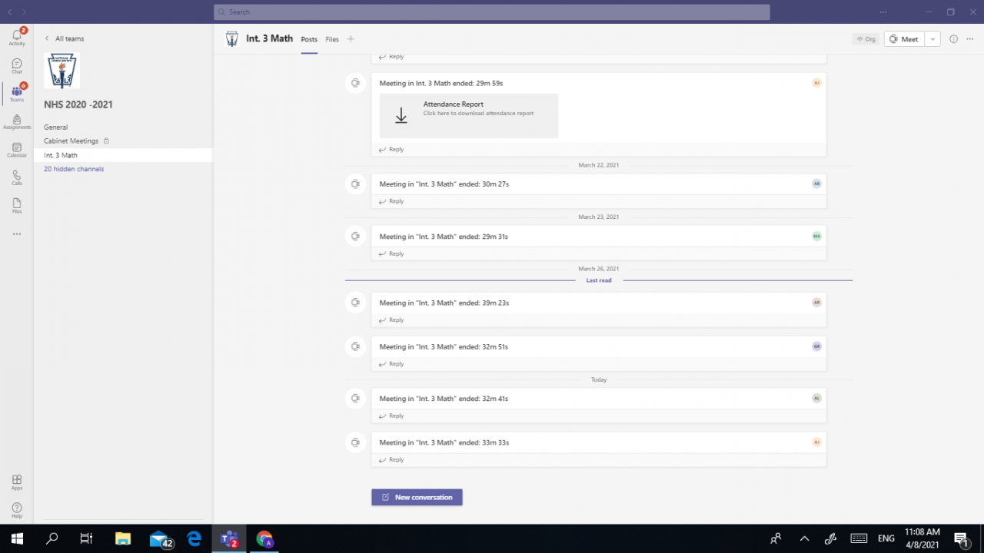Click the meeting icon beside the 33m 33s meeting
Screen dimensions: 984x553
[355, 442]
